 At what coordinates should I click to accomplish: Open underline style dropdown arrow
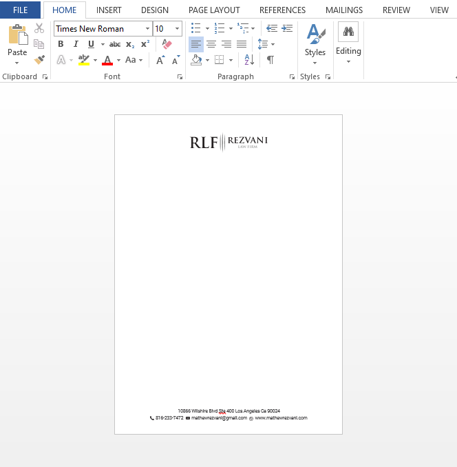[x=103, y=44]
